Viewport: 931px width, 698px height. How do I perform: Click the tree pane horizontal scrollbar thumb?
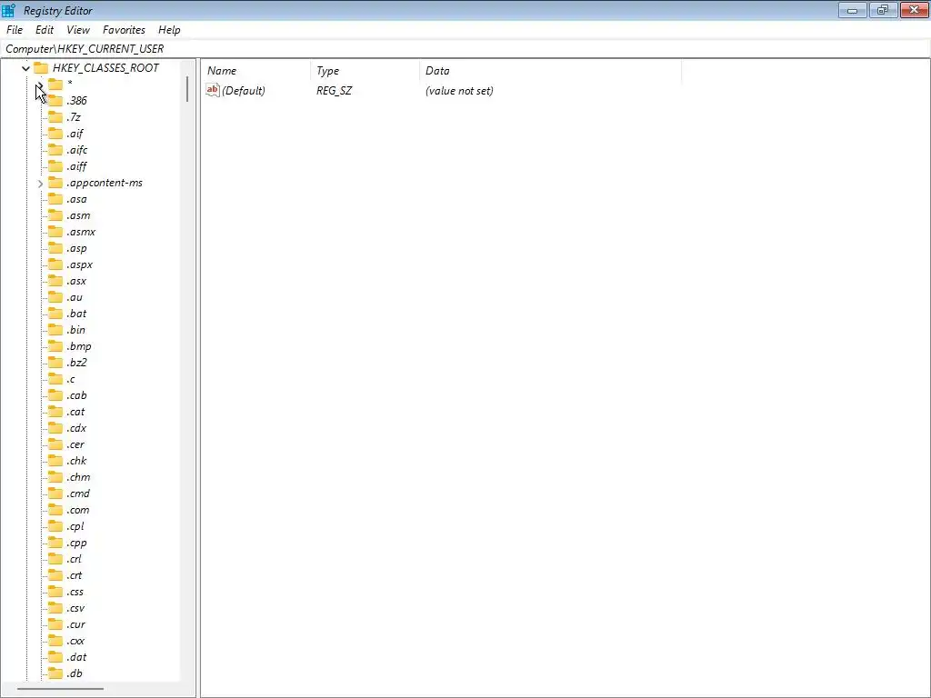point(60,689)
